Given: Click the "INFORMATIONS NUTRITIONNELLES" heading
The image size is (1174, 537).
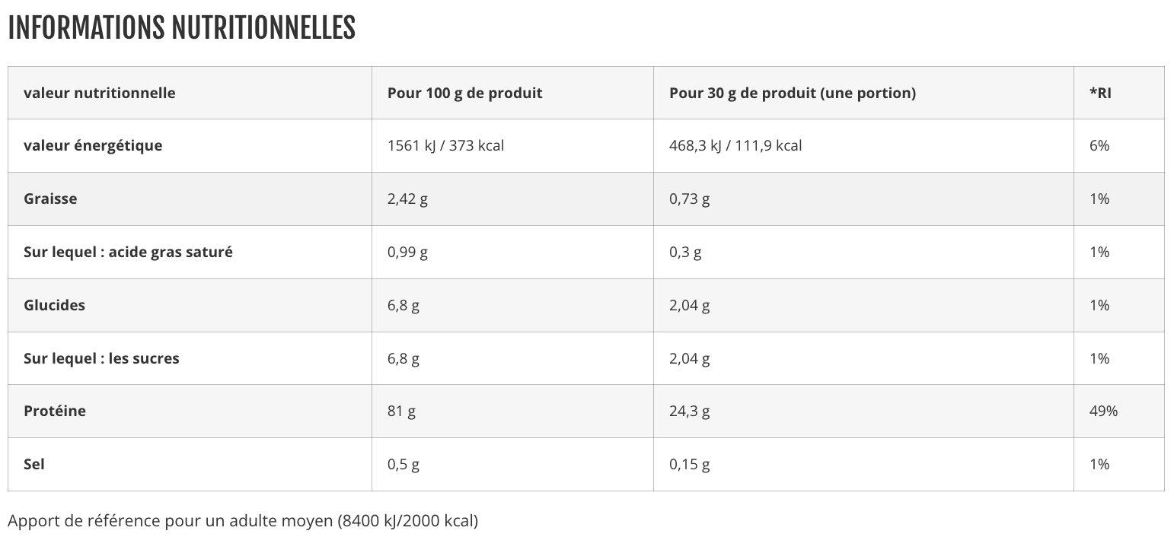Looking at the screenshot, I should [181, 28].
